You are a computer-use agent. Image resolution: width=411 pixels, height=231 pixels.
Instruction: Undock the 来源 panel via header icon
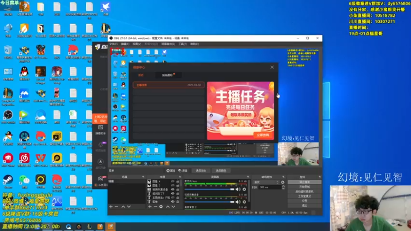tap(180, 177)
